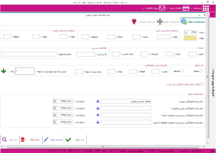216x153 pixels.
Task: Click blue arrow next to ممیز name field
Action: (98, 101)
